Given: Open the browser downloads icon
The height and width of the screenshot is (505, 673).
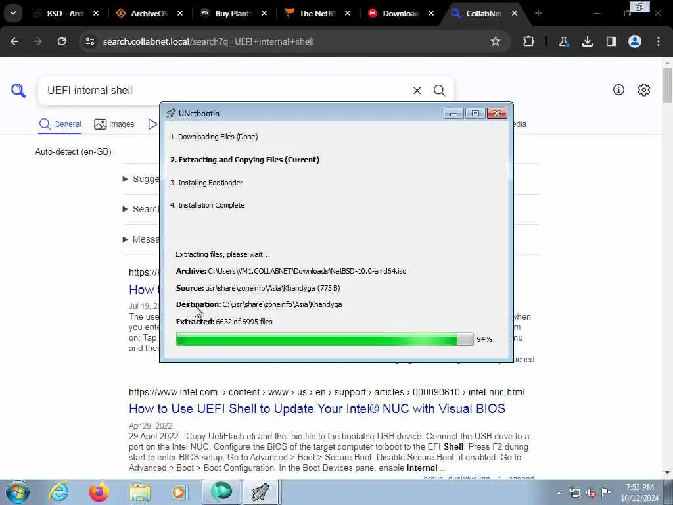Looking at the screenshot, I should [x=587, y=41].
